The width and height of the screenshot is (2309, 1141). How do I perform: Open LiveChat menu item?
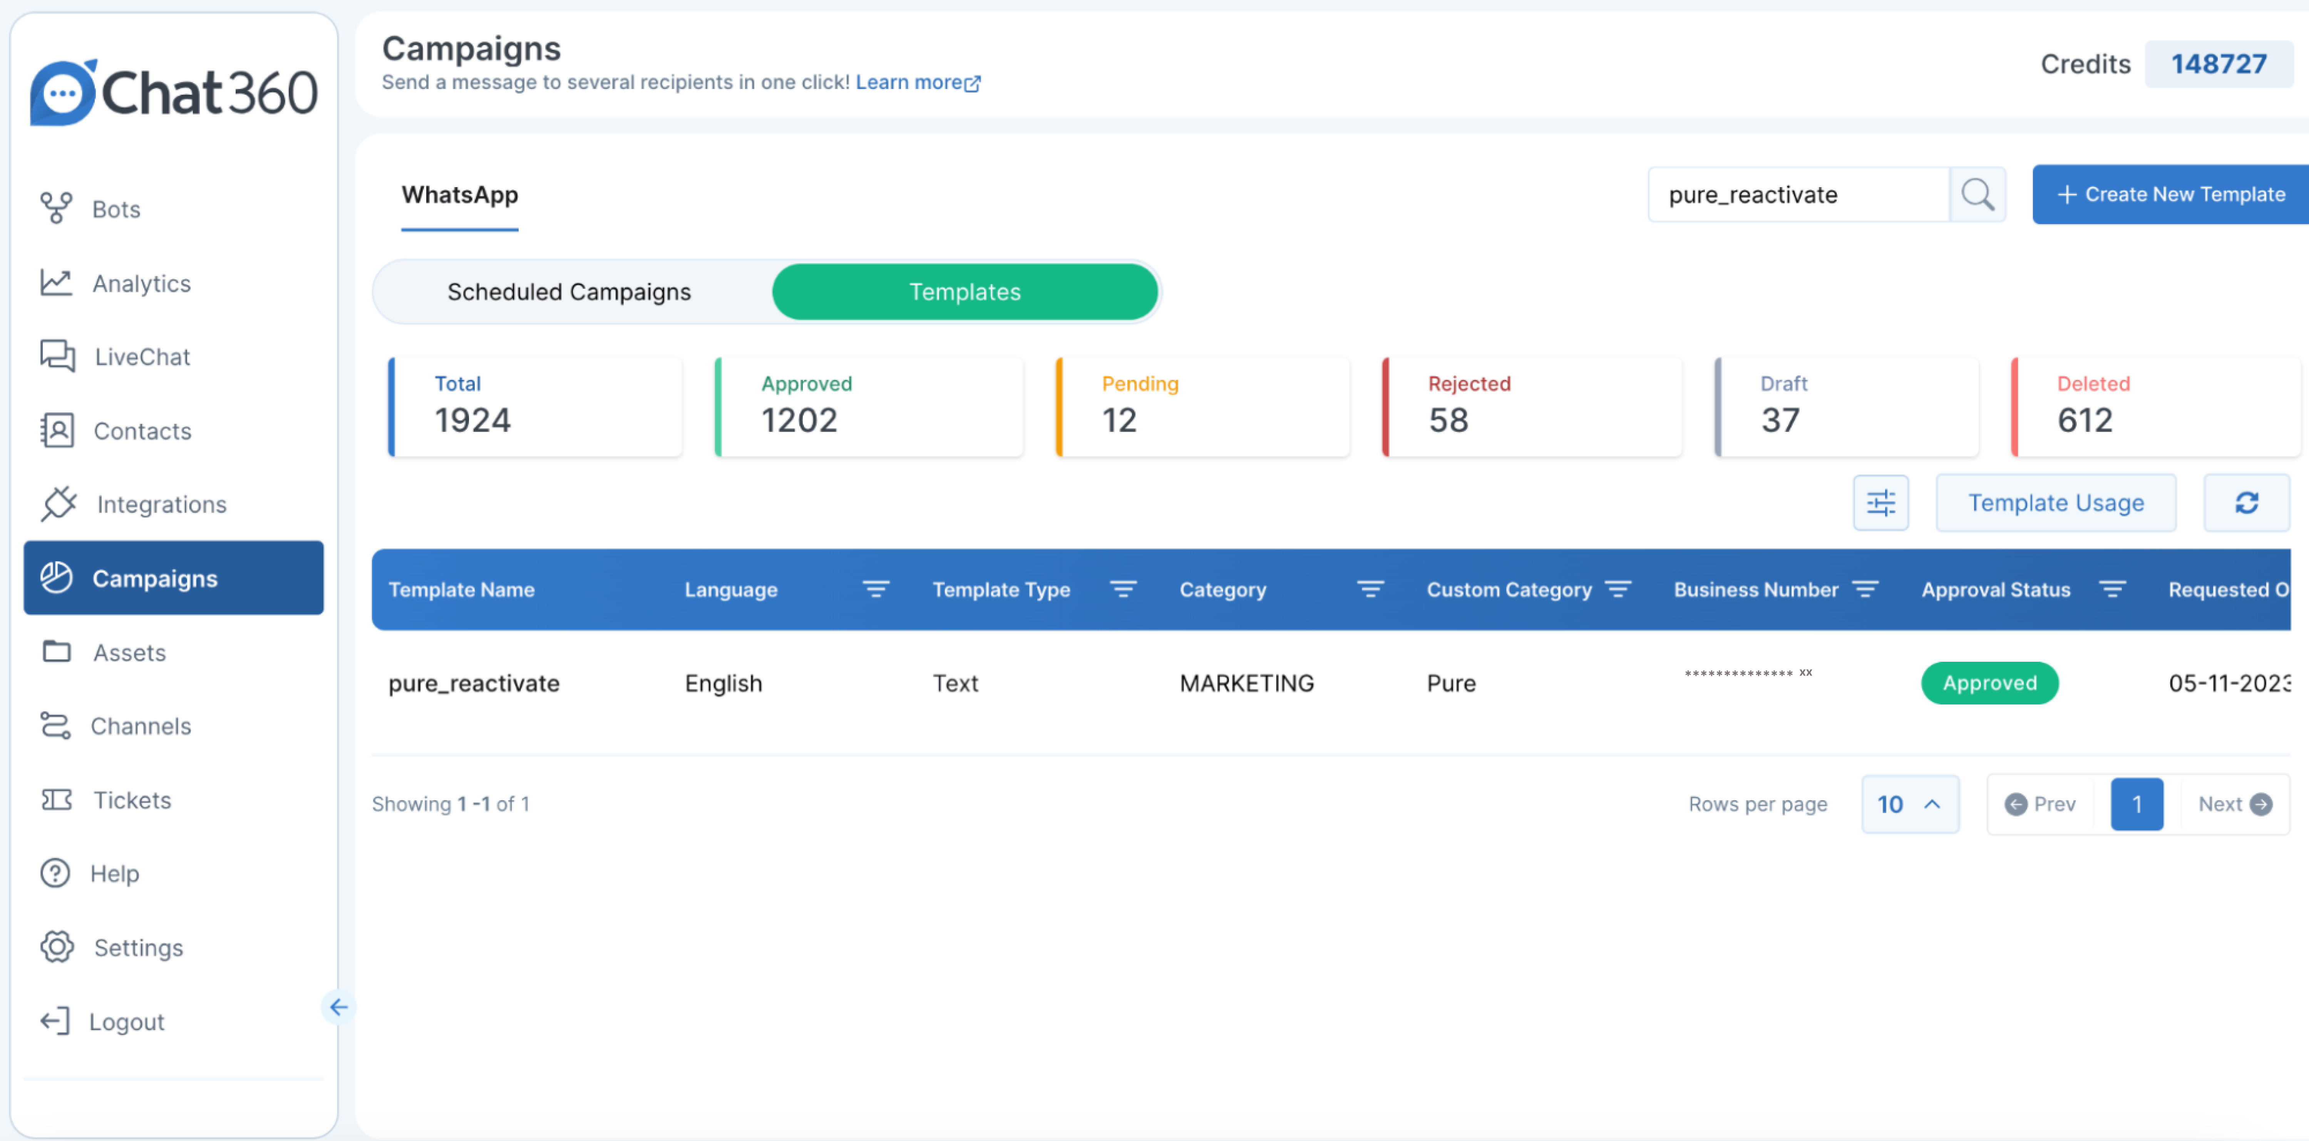[142, 357]
